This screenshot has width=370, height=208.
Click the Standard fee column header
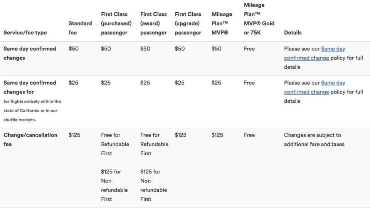tap(80, 28)
